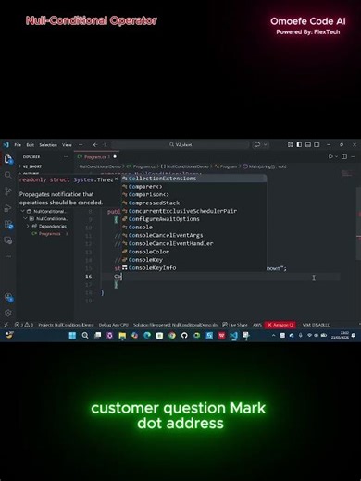Open the Manage gear in activity bar
The image size is (361, 481).
[x=8, y=313]
